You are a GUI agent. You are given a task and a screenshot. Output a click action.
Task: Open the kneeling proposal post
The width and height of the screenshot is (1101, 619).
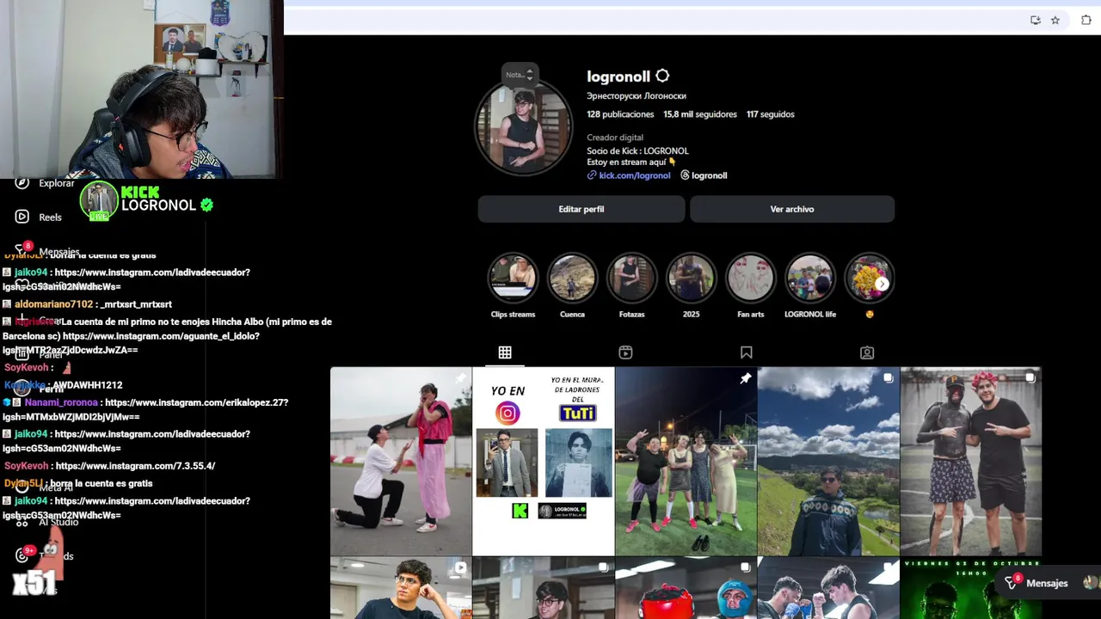tap(401, 461)
